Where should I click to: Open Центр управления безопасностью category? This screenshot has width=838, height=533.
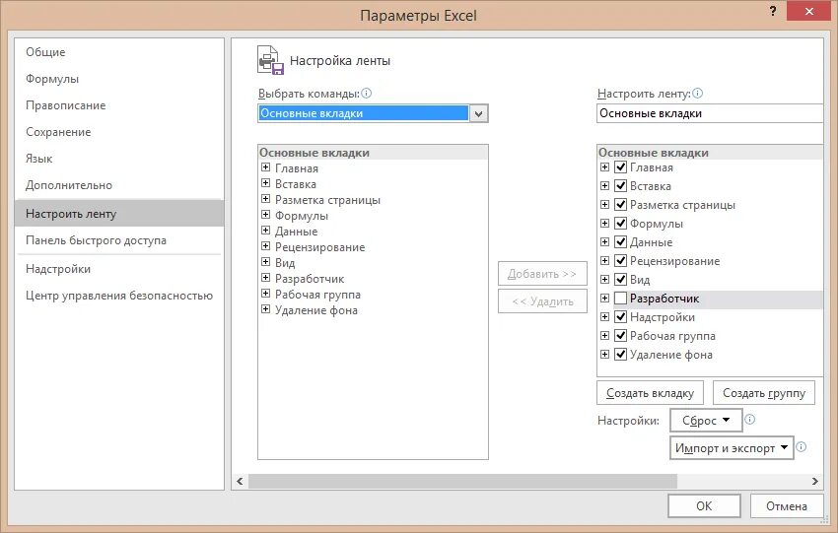click(119, 296)
